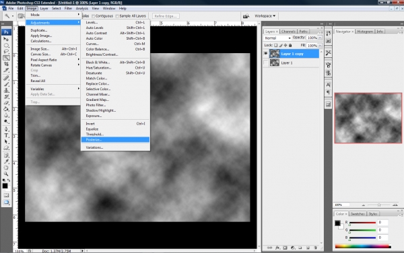Add a layer mask icon
Viewport: 404px width, 253px height.
(x=285, y=248)
